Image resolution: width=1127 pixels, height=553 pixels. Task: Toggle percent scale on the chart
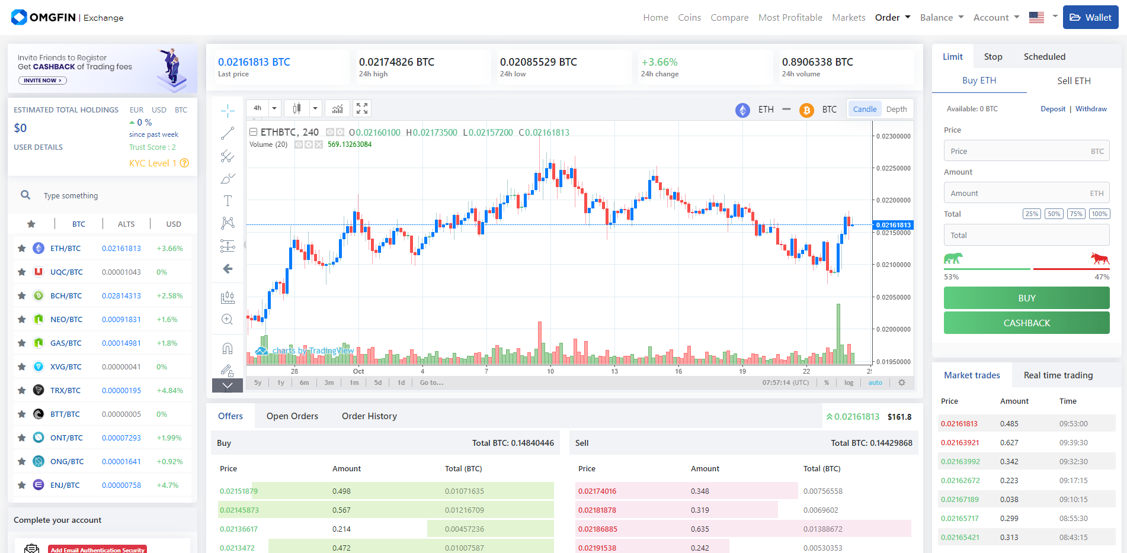pyautogui.click(x=827, y=382)
